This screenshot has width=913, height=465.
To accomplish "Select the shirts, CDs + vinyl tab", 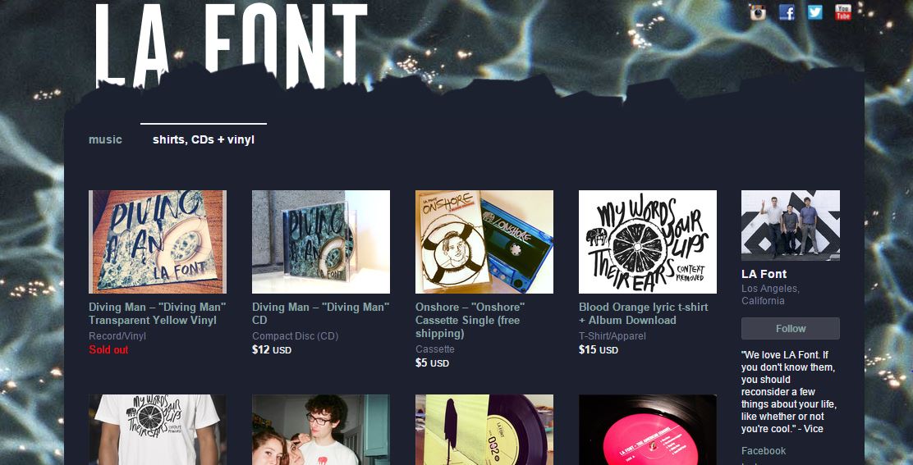I will 204,139.
